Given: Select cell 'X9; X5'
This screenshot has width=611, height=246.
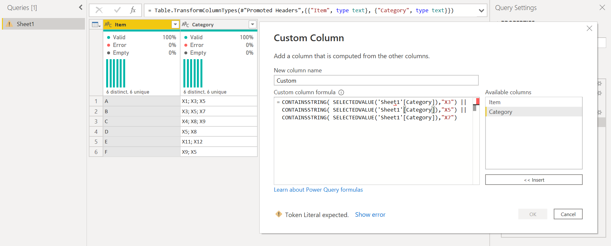Looking at the screenshot, I should pos(219,152).
